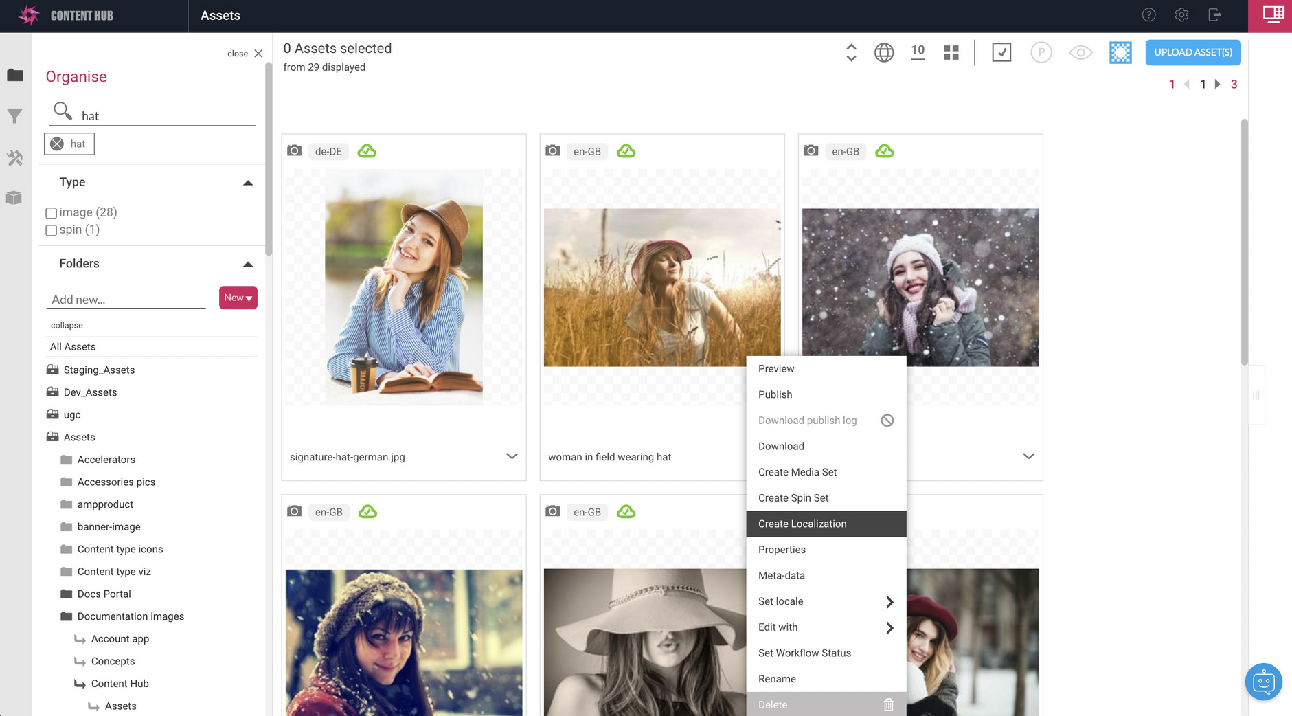This screenshot has height=716, width=1292.
Task: Click the log out icon
Action: [1214, 15]
